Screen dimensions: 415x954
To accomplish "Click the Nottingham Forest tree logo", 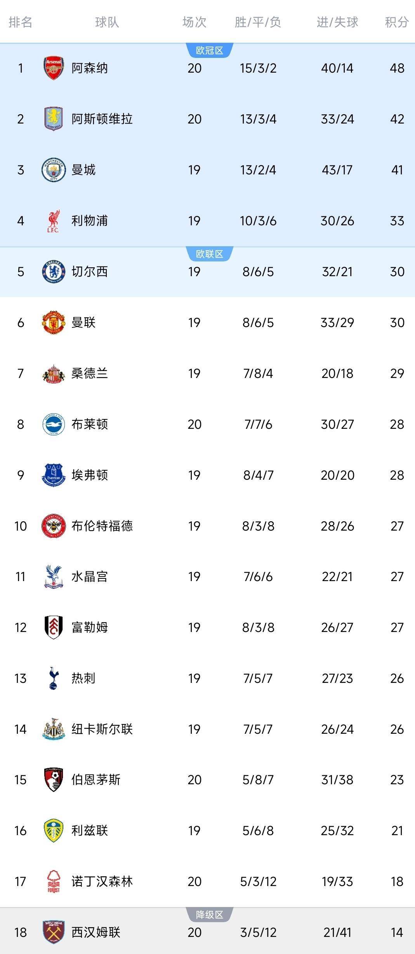I will point(53,881).
